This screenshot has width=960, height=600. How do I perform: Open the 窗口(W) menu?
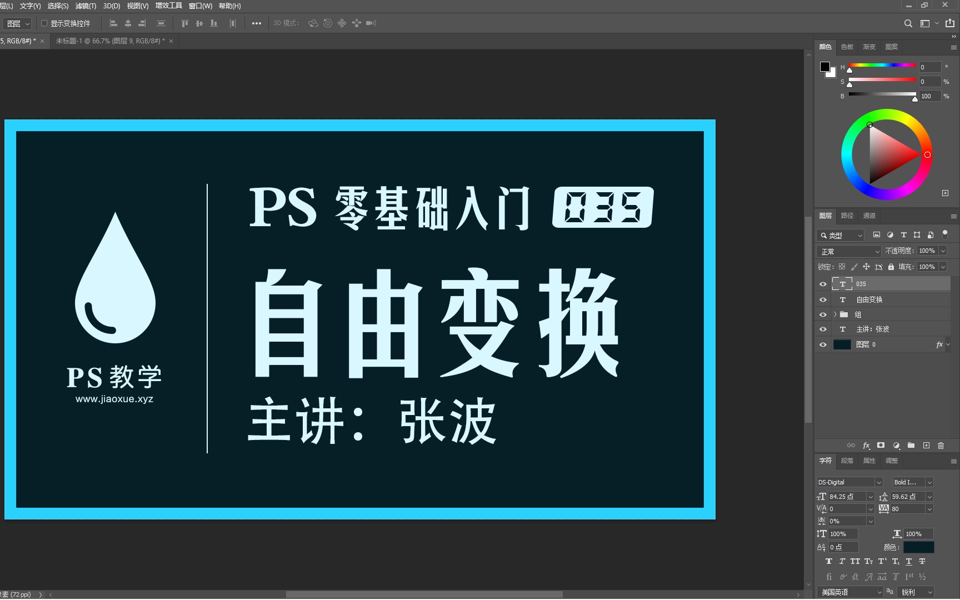(x=201, y=6)
